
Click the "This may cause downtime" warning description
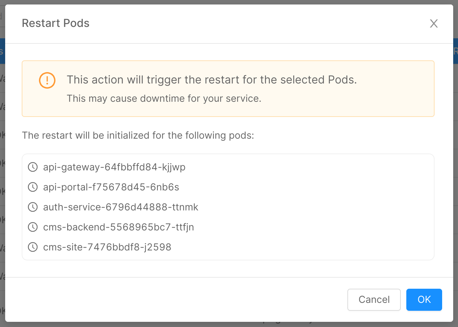coord(164,99)
